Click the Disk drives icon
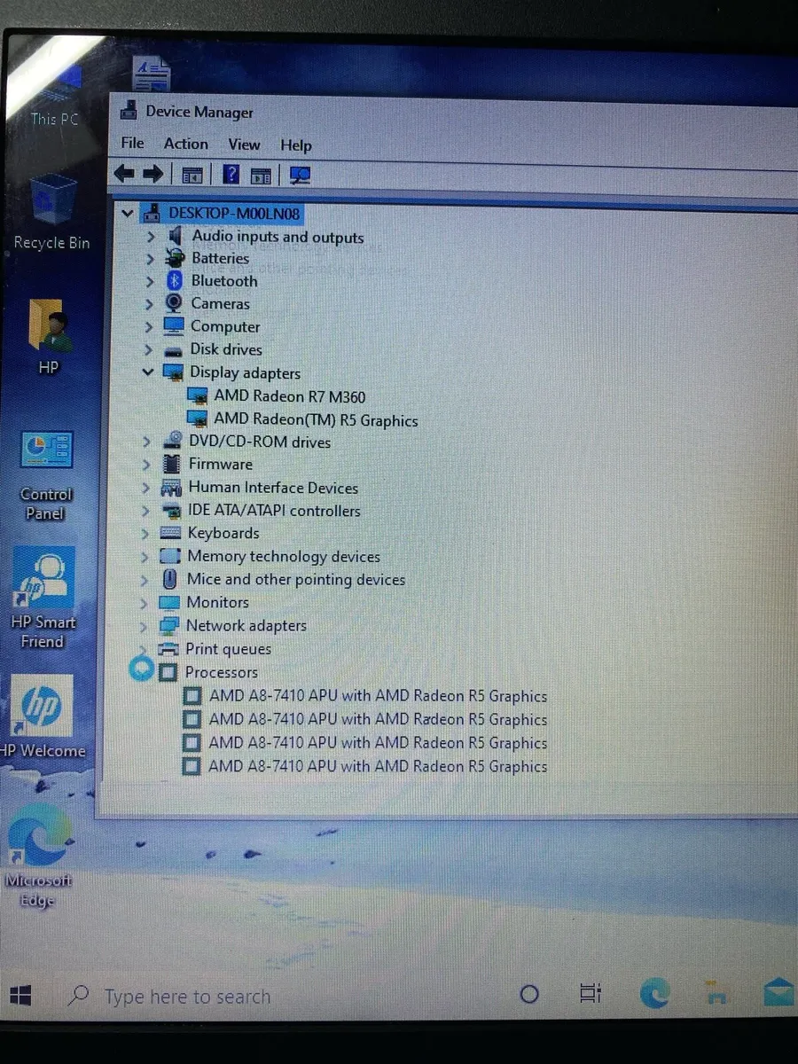798x1064 pixels. (x=174, y=350)
